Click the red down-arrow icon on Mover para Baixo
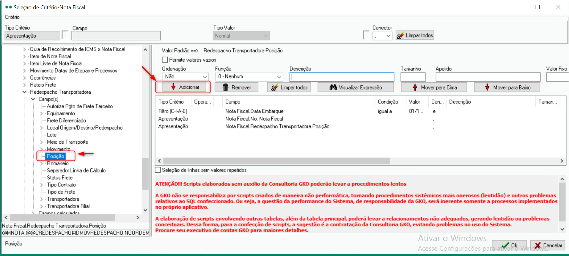This screenshot has width=569, height=256. [x=487, y=87]
